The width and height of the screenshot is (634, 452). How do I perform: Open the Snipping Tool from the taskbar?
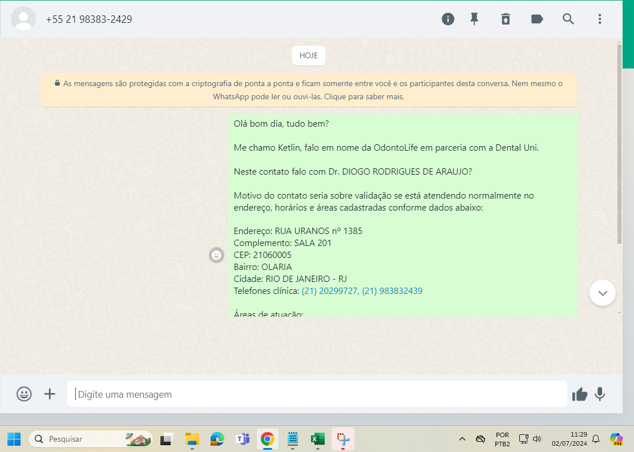343,439
